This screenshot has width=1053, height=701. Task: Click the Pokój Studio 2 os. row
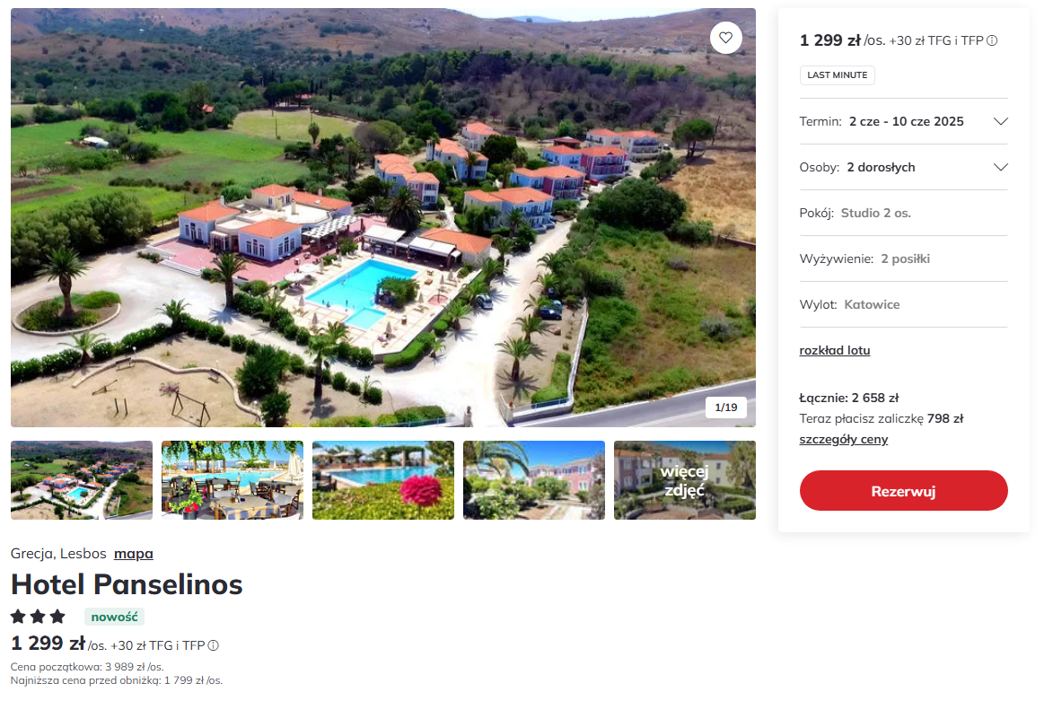pos(903,213)
